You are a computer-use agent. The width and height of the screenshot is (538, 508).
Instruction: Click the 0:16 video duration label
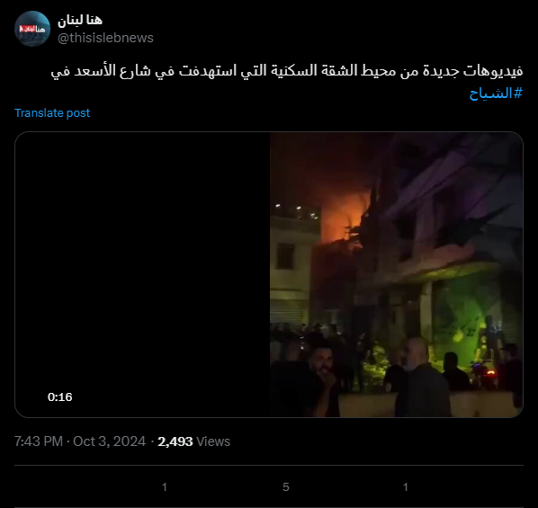pyautogui.click(x=60, y=397)
